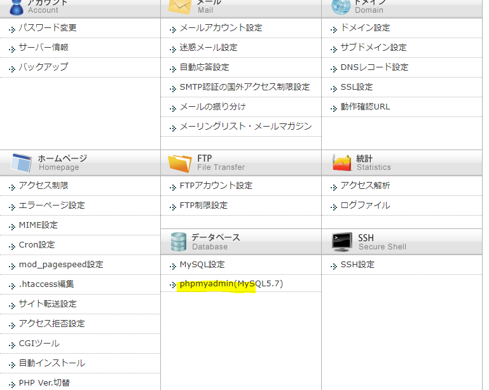
Task: Open ログファイル link
Action: click(365, 205)
